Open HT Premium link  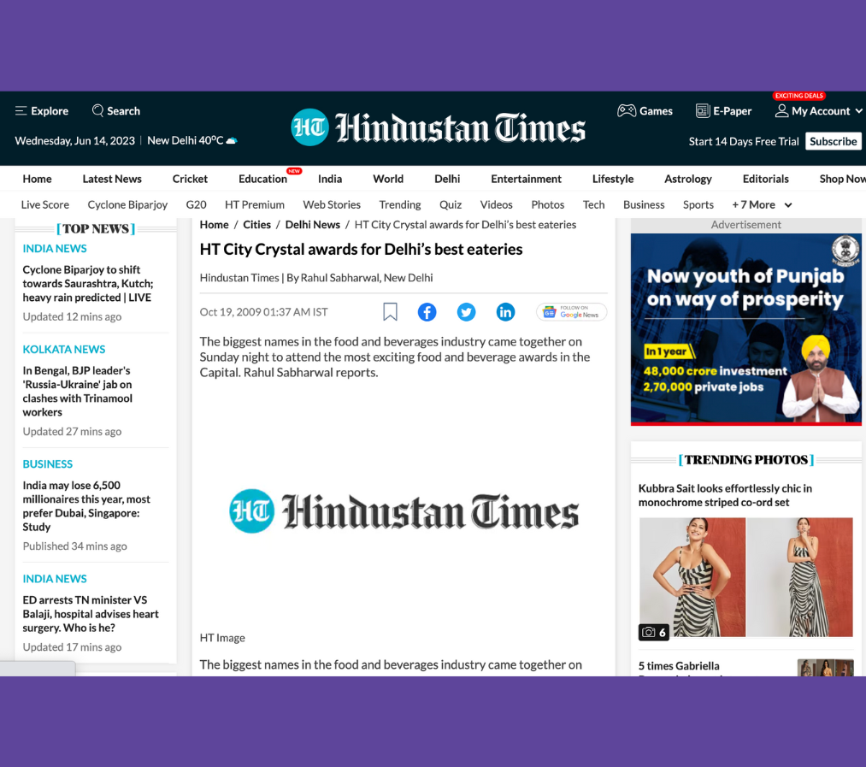click(255, 205)
